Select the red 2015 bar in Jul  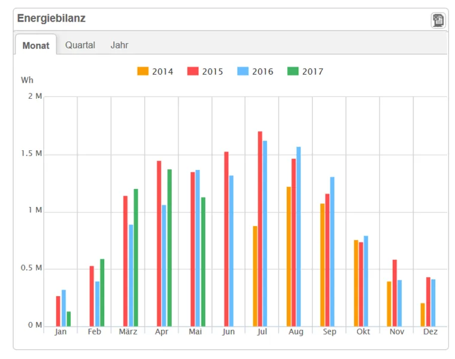pyautogui.click(x=260, y=229)
